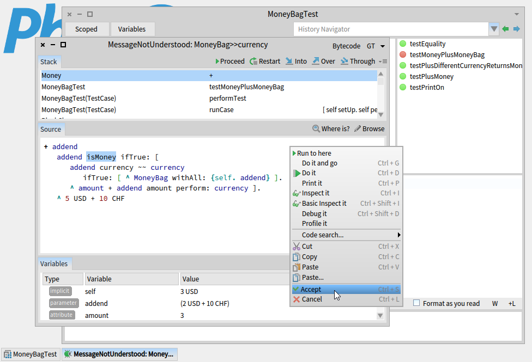The image size is (532, 362).
Task: Click red status icon of testMoneyPlusMoneyBag
Action: [x=403, y=54]
